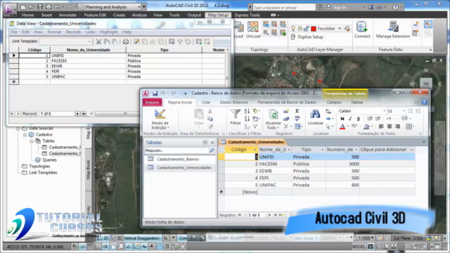This screenshot has height=253, width=450.
Task: Click the save icon in Access title bar
Action: click(x=155, y=93)
